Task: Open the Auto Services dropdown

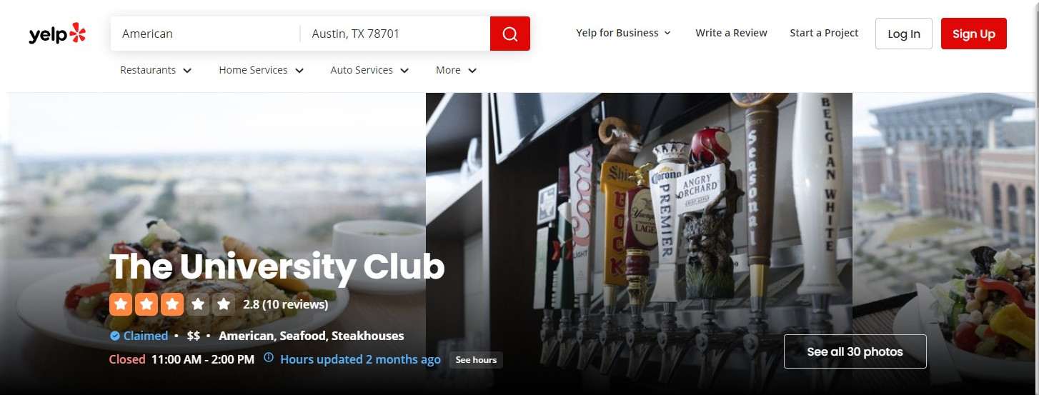Action: [x=369, y=70]
